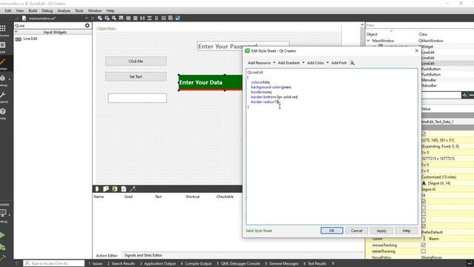
Task: Open the Add Resource dropdown arrow
Action: click(x=274, y=62)
